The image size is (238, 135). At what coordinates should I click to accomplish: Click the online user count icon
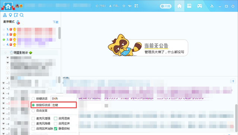pyautogui.click(x=110, y=6)
